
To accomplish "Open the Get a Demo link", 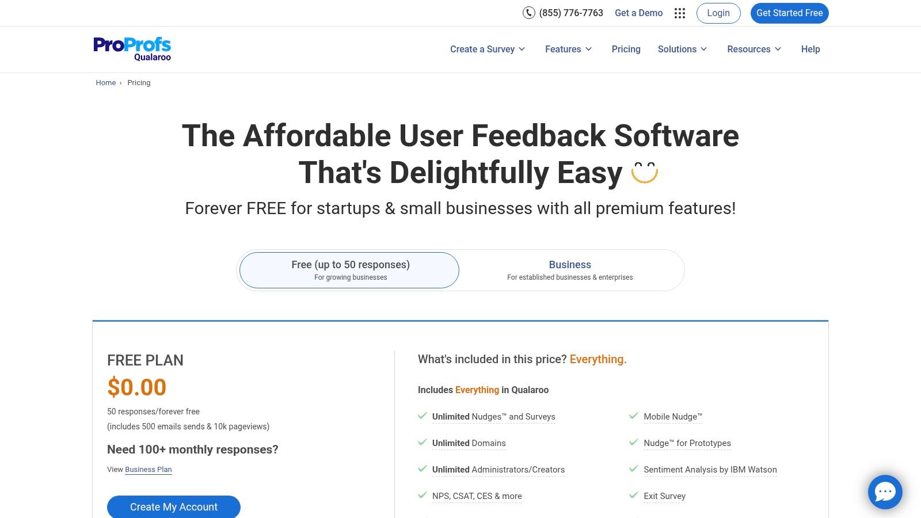I will coord(639,13).
